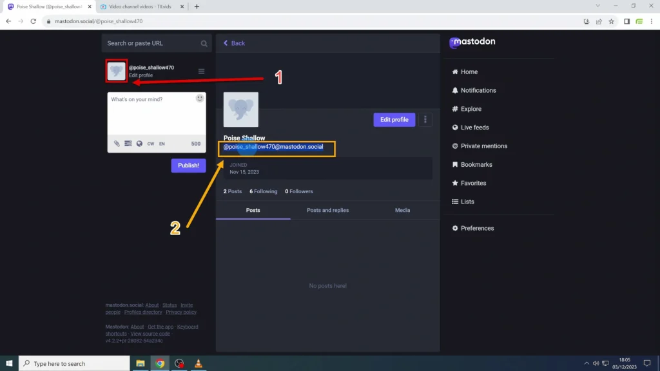This screenshot has height=371, width=660.
Task: Open Bookmarks in the navigation
Action: coord(472,164)
